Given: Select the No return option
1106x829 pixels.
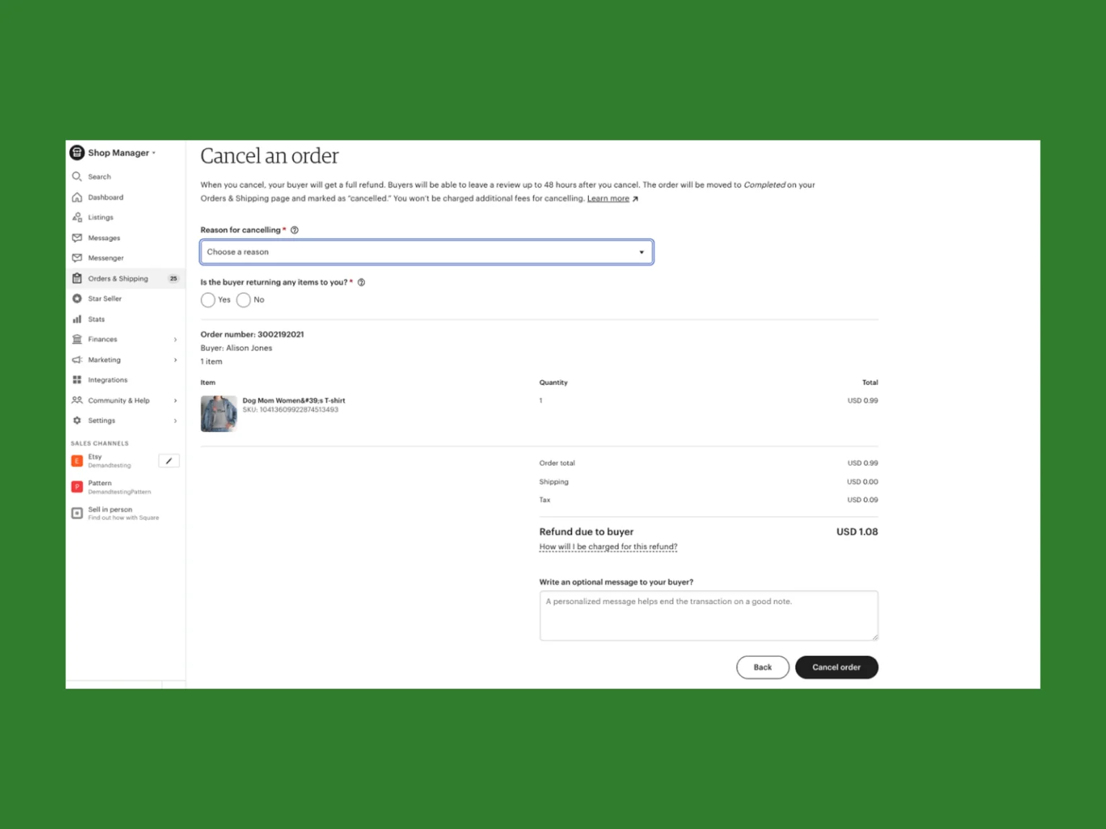Looking at the screenshot, I should [x=243, y=300].
